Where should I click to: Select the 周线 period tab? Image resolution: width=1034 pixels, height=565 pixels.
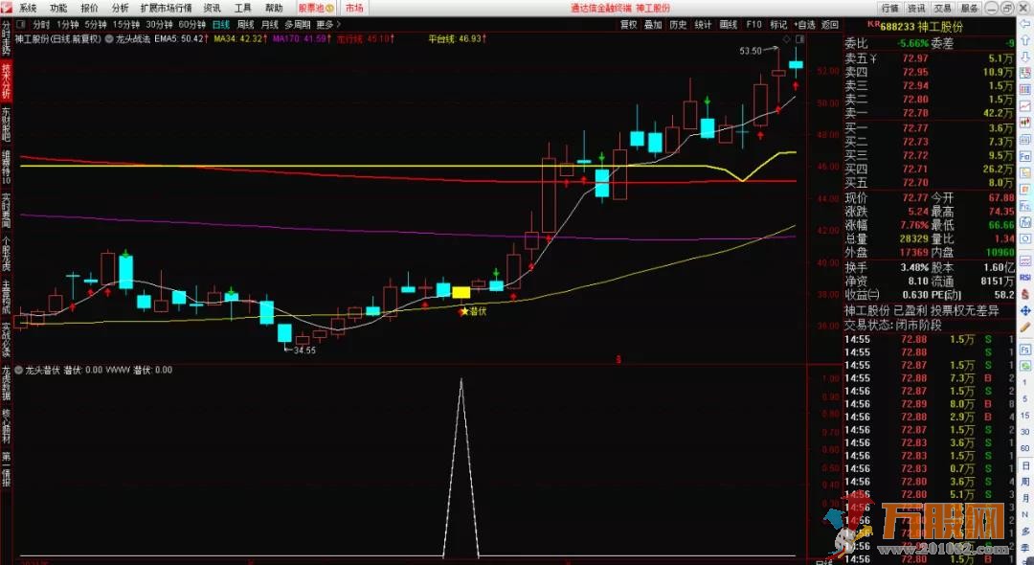tap(245, 25)
